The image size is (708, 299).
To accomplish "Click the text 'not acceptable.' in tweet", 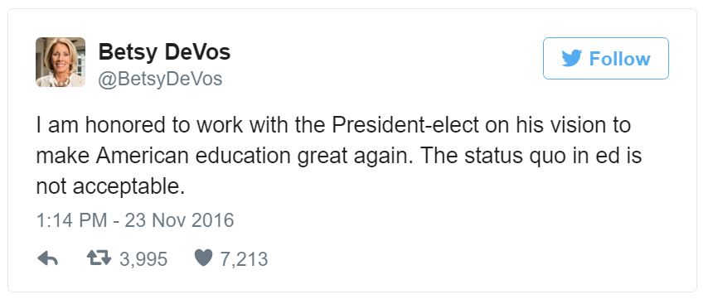I will pyautogui.click(x=110, y=186).
